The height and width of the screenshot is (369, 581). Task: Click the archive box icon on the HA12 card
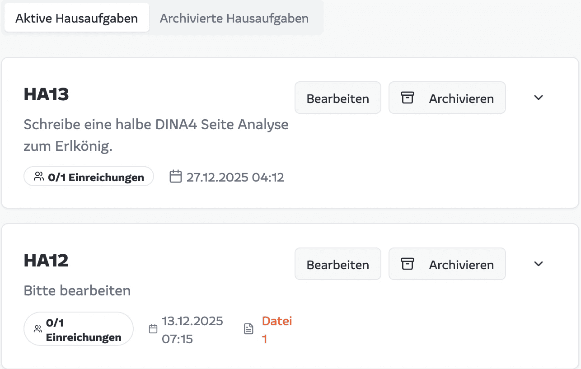(408, 263)
